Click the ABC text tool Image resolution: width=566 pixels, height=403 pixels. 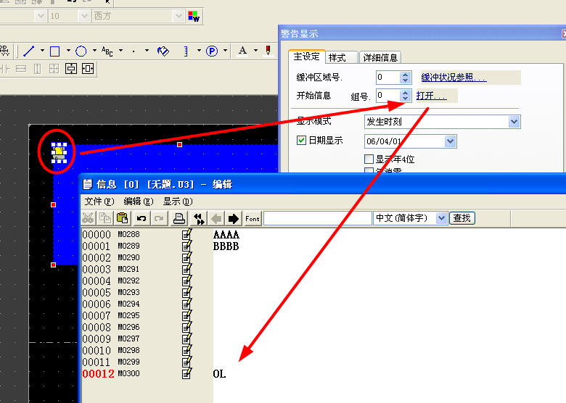(x=107, y=51)
